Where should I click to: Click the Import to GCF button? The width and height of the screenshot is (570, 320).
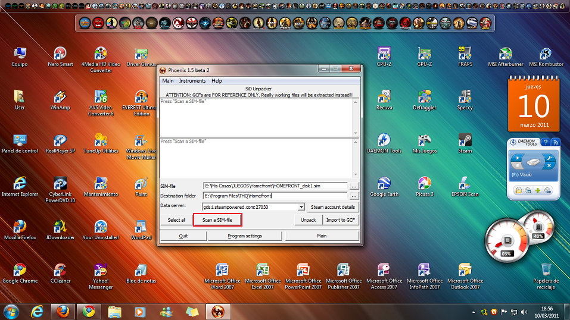pyautogui.click(x=340, y=219)
